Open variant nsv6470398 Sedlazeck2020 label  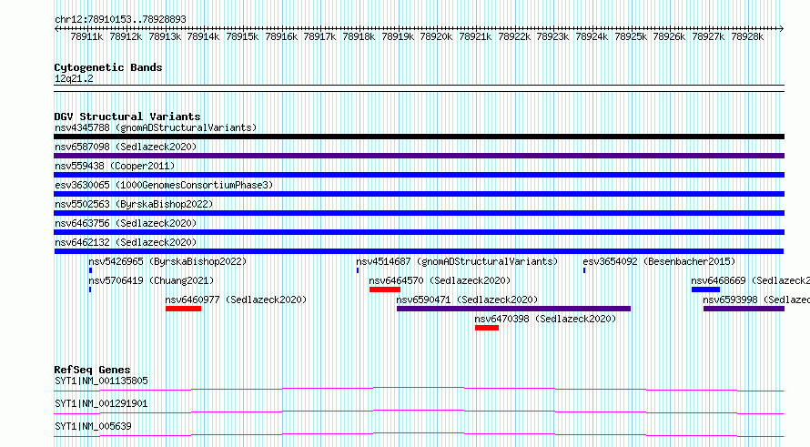tap(545, 319)
